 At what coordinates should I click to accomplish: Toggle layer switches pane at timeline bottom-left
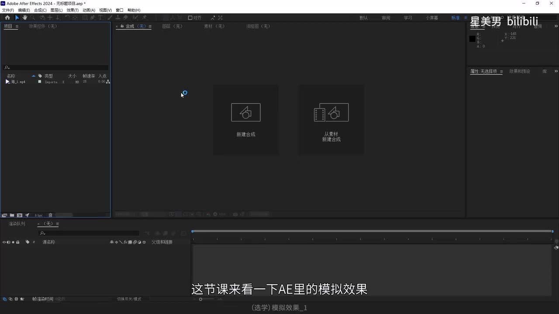tap(4, 299)
